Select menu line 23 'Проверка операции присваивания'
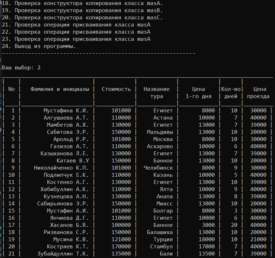Viewport: 275px width, 258px height. coord(76,39)
